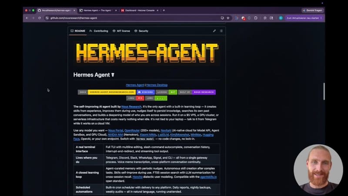Close the Dashboard Hetzner Console tab
Image resolution: width=348 pixels, height=196 pixels.
(157, 10)
